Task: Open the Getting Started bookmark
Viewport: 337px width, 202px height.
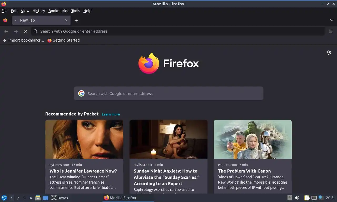Action: click(x=63, y=40)
